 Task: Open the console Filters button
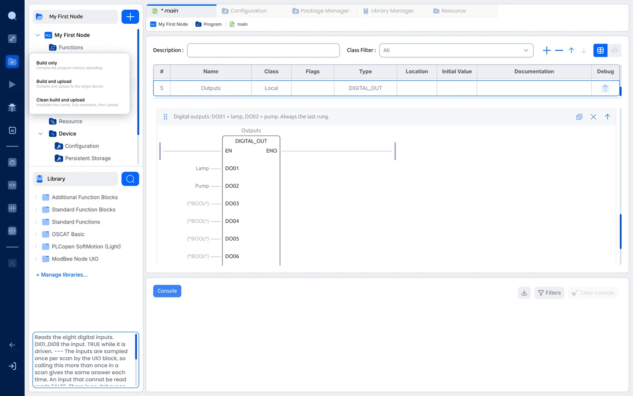[549, 293]
